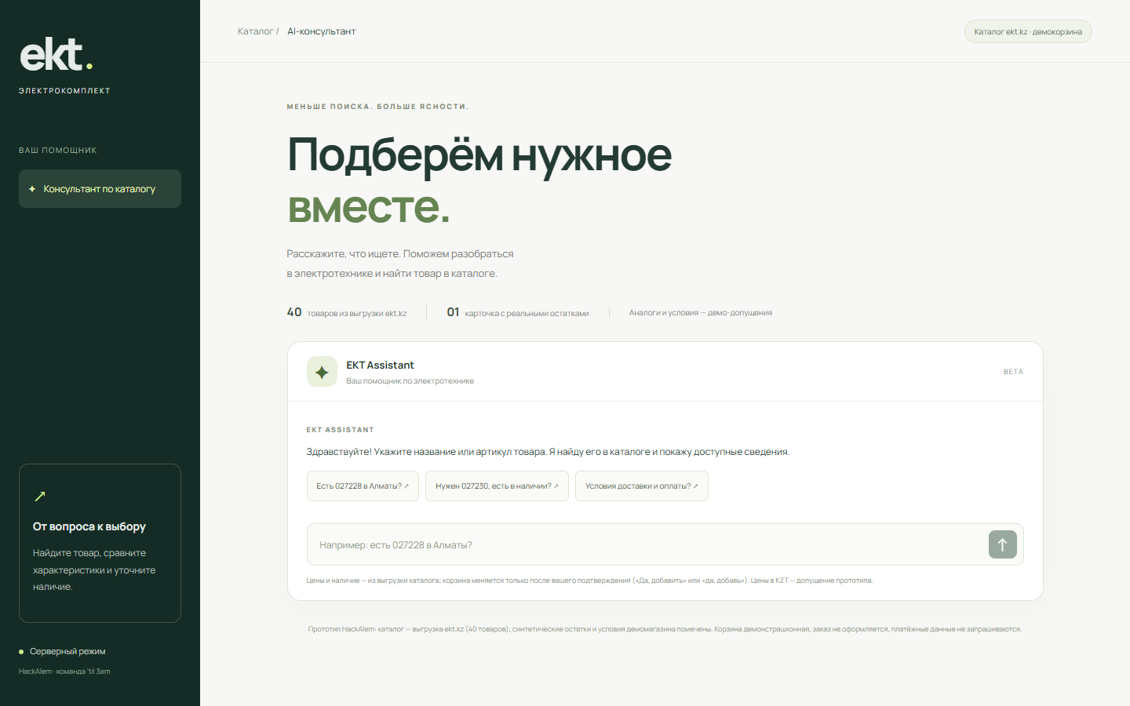
Task: Click the 01 карточка с реальными остатками stat
Action: [x=518, y=312]
